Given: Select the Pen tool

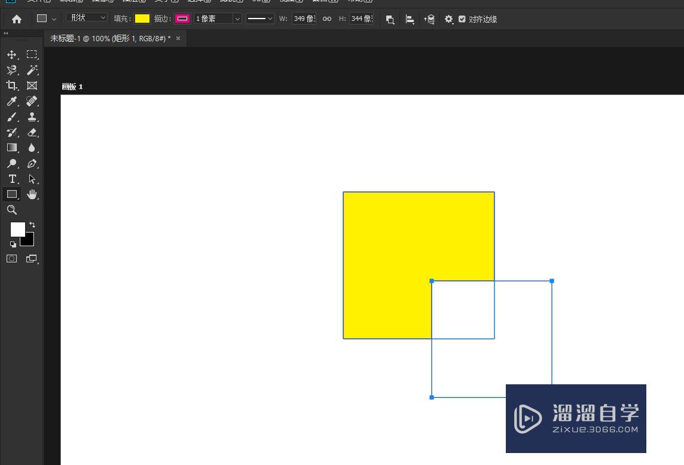Looking at the screenshot, I should pyautogui.click(x=32, y=164).
